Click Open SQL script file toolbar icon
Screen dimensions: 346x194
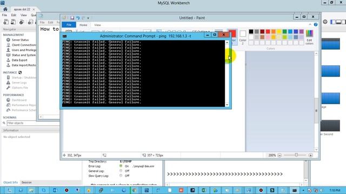pyautogui.click(x=14, y=22)
